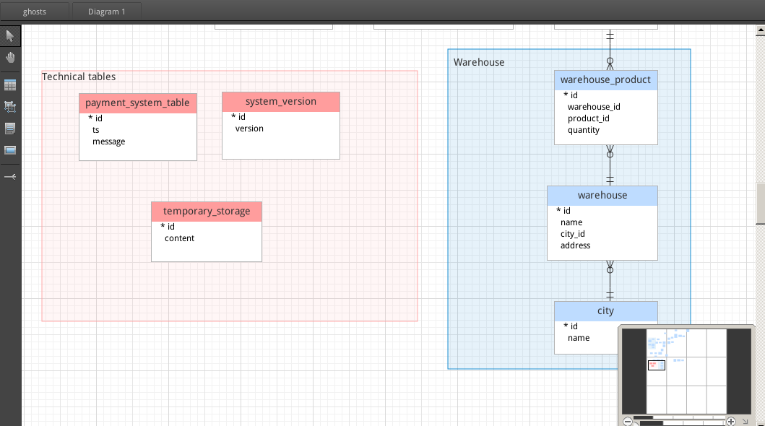
Task: Select the warehouse_product table header
Action: pos(605,80)
